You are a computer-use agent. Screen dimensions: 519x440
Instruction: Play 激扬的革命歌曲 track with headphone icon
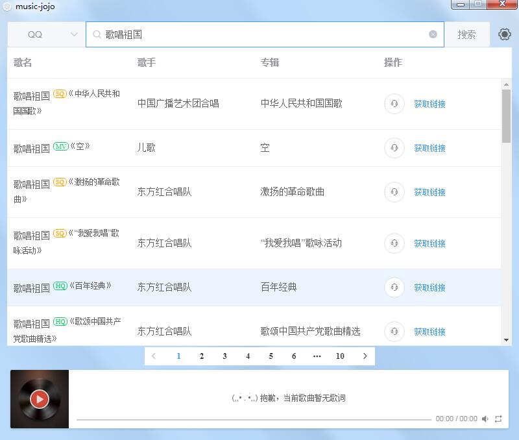(394, 191)
